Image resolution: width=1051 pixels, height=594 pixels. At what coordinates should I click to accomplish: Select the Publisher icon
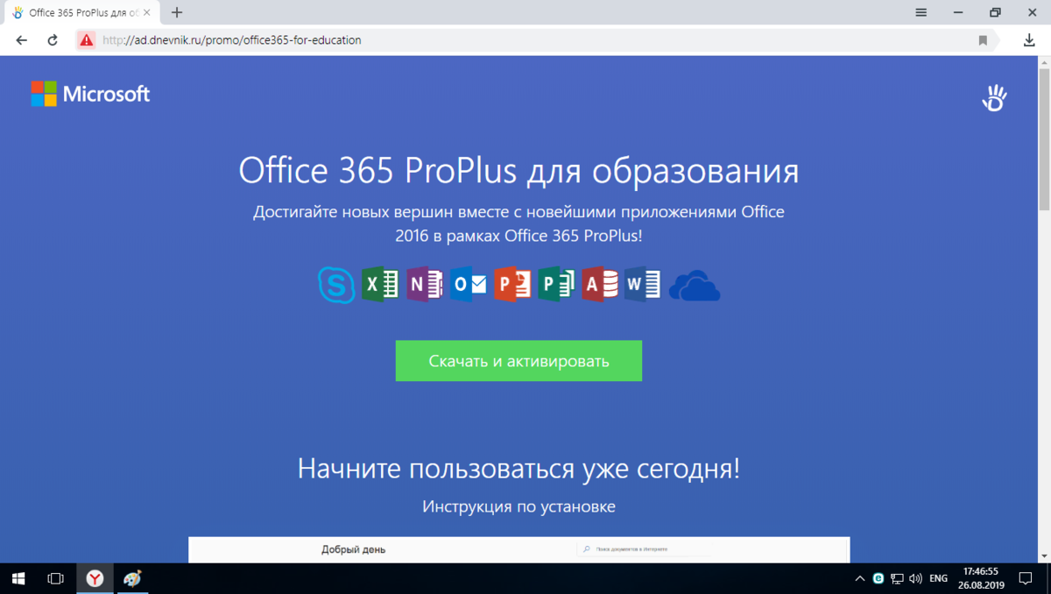pyautogui.click(x=555, y=284)
